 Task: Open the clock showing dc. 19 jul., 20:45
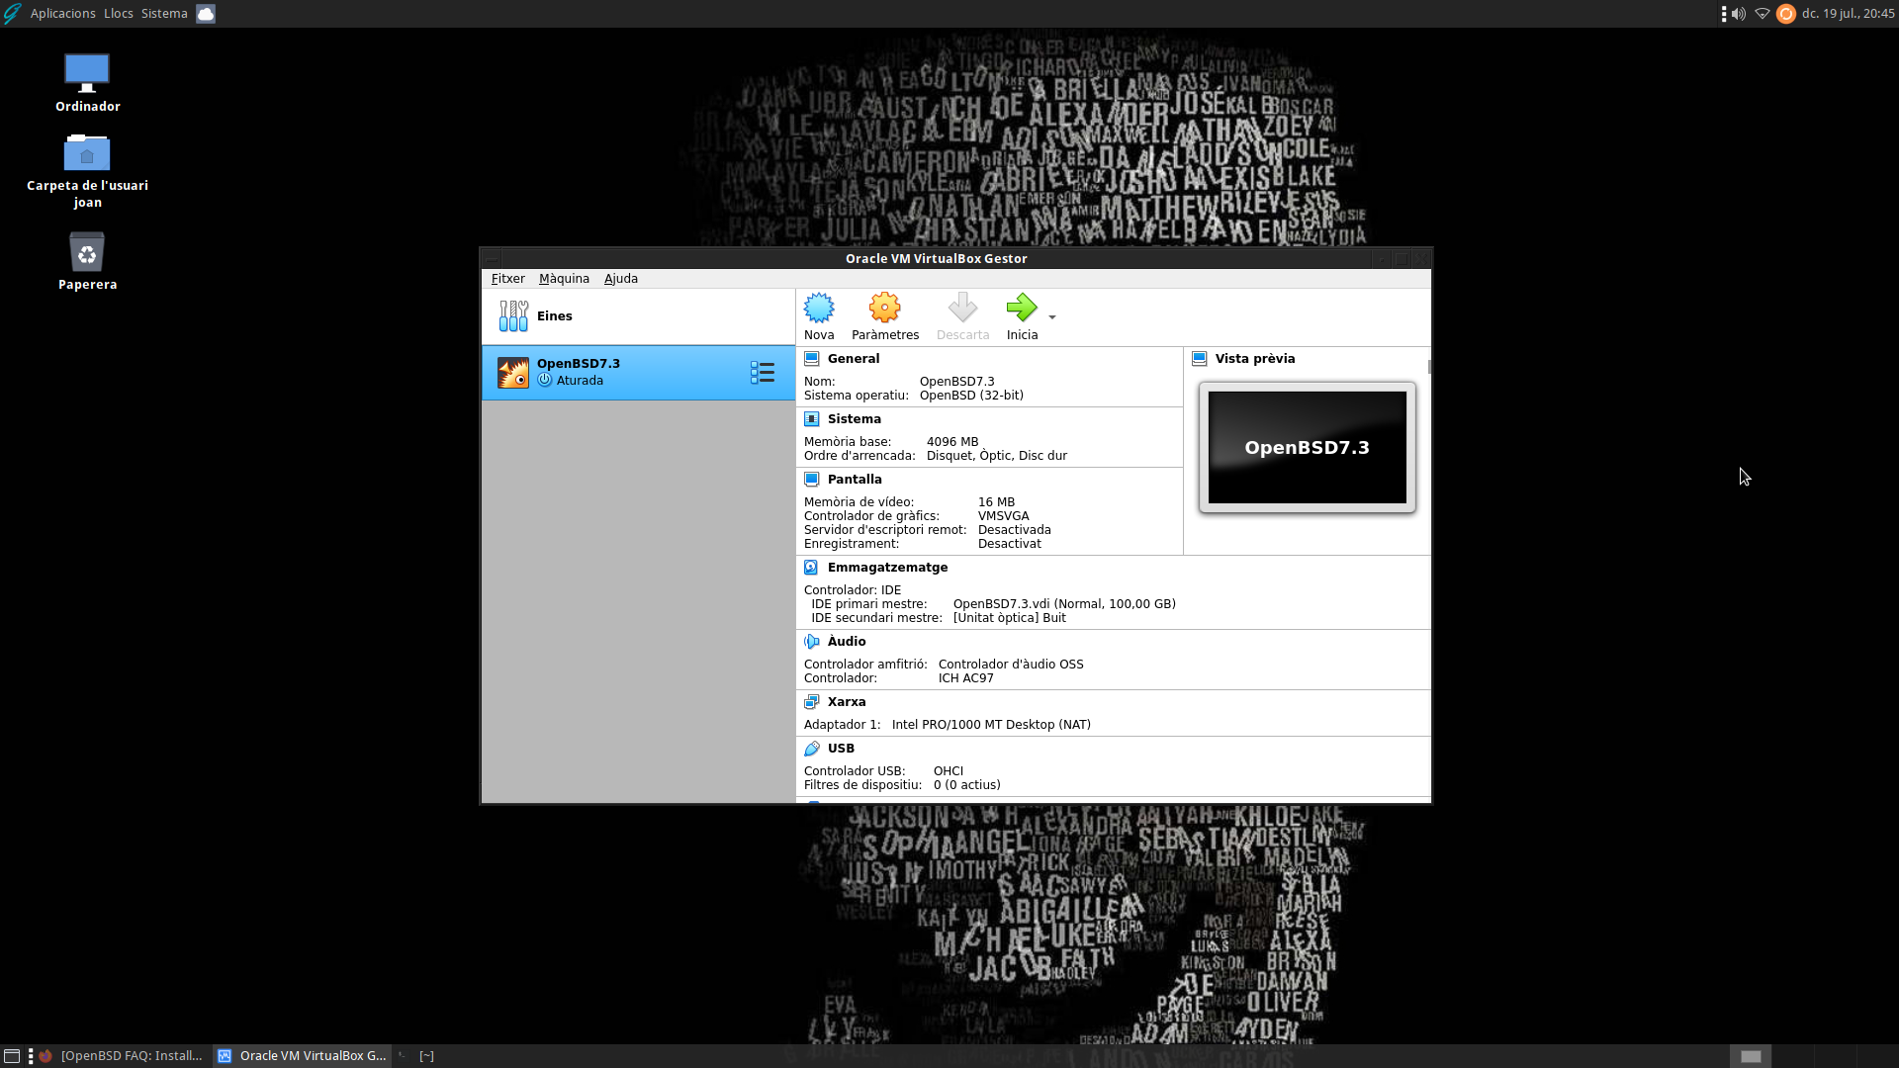[1848, 14]
